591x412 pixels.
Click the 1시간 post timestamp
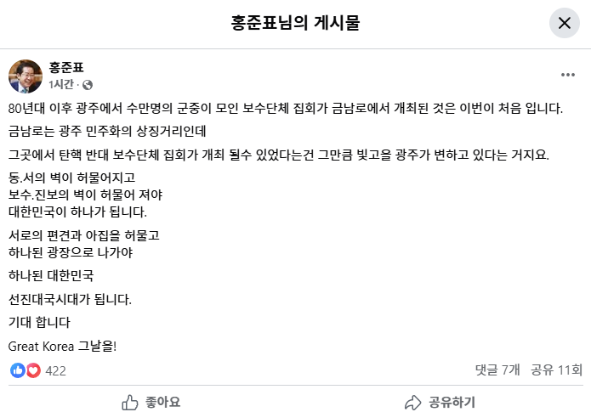[x=61, y=85]
